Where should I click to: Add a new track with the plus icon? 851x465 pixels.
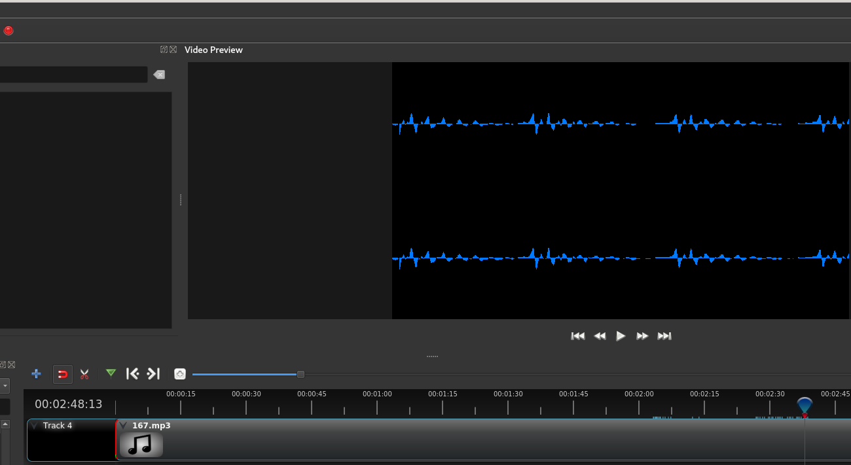(x=36, y=373)
